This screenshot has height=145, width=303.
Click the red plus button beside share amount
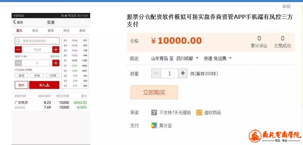point(56,63)
